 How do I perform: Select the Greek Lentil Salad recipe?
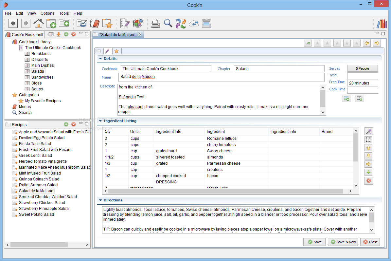point(35,156)
